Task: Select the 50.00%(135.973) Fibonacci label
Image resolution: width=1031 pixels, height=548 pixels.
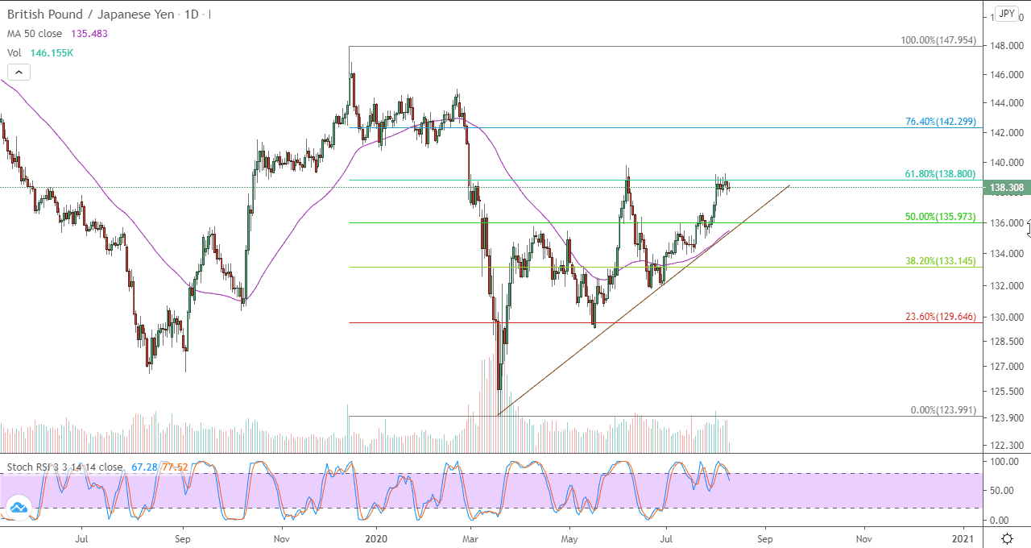Action: (x=940, y=217)
